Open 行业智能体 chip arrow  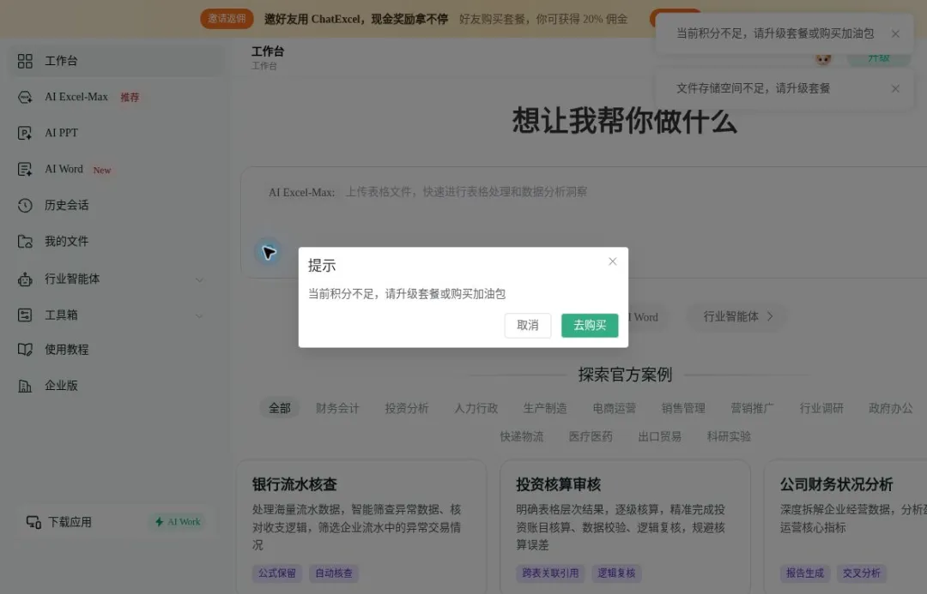(x=770, y=316)
